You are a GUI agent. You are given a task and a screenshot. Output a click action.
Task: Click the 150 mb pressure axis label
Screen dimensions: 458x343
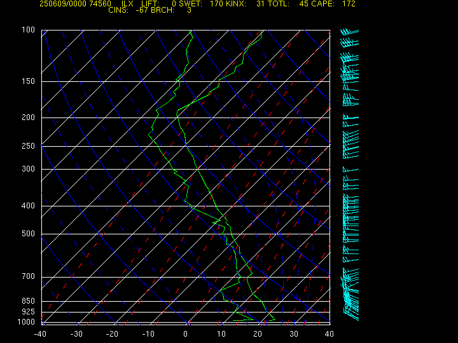(29, 81)
